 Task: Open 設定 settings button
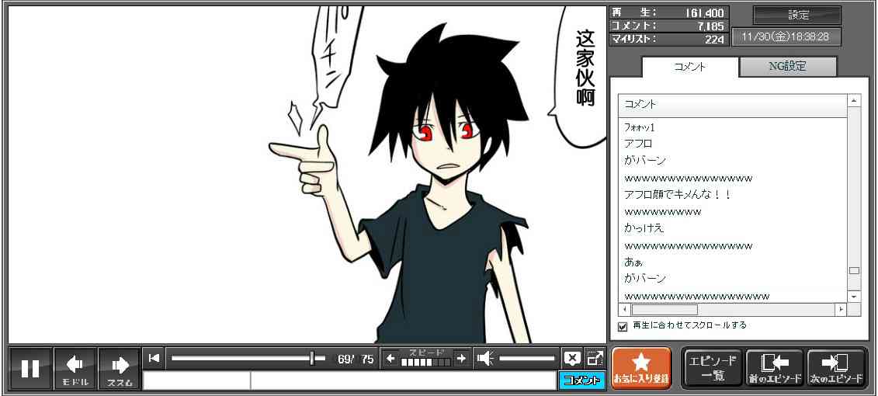797,15
